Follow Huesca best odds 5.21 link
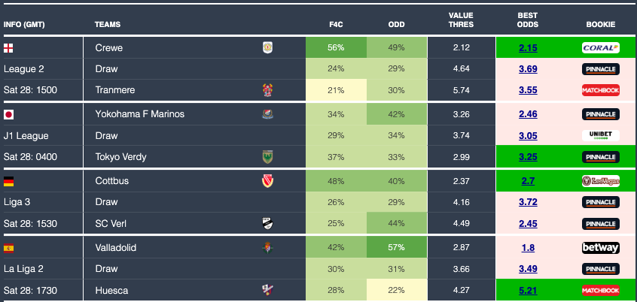The height and width of the screenshot is (302, 637). (x=528, y=290)
